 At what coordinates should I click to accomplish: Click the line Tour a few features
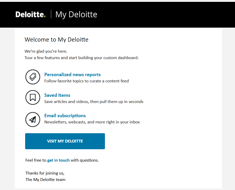tap(82, 58)
